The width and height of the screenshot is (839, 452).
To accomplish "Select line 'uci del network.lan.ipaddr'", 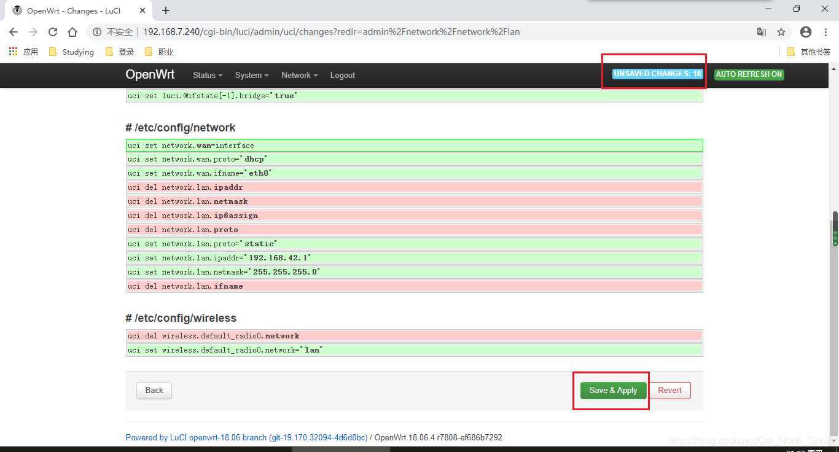I will (415, 187).
